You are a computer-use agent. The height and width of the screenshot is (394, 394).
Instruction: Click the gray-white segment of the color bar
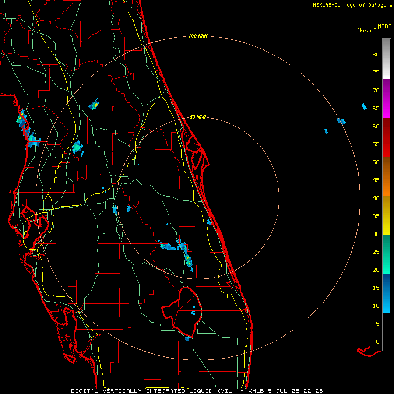(x=387, y=59)
